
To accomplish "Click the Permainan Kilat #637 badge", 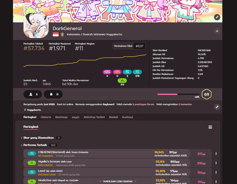I will click(129, 46).
